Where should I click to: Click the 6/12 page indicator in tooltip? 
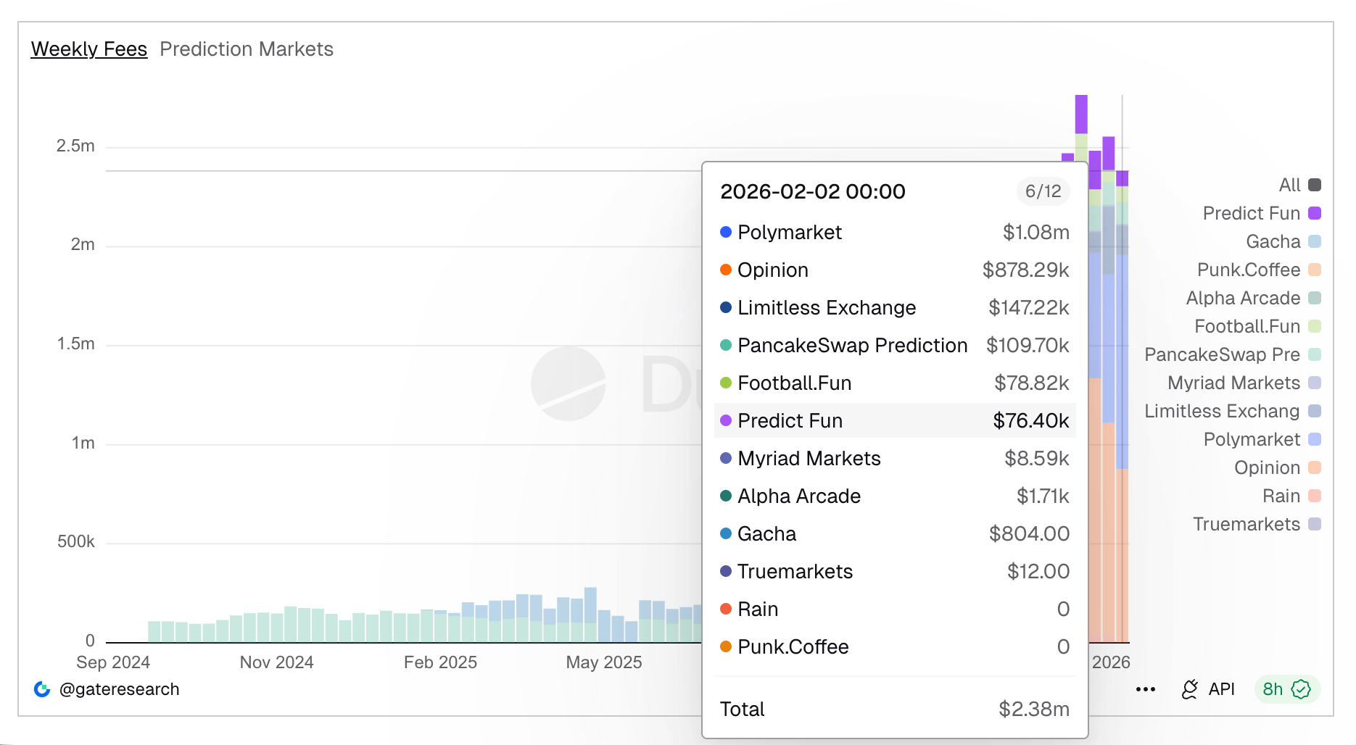click(x=1043, y=191)
